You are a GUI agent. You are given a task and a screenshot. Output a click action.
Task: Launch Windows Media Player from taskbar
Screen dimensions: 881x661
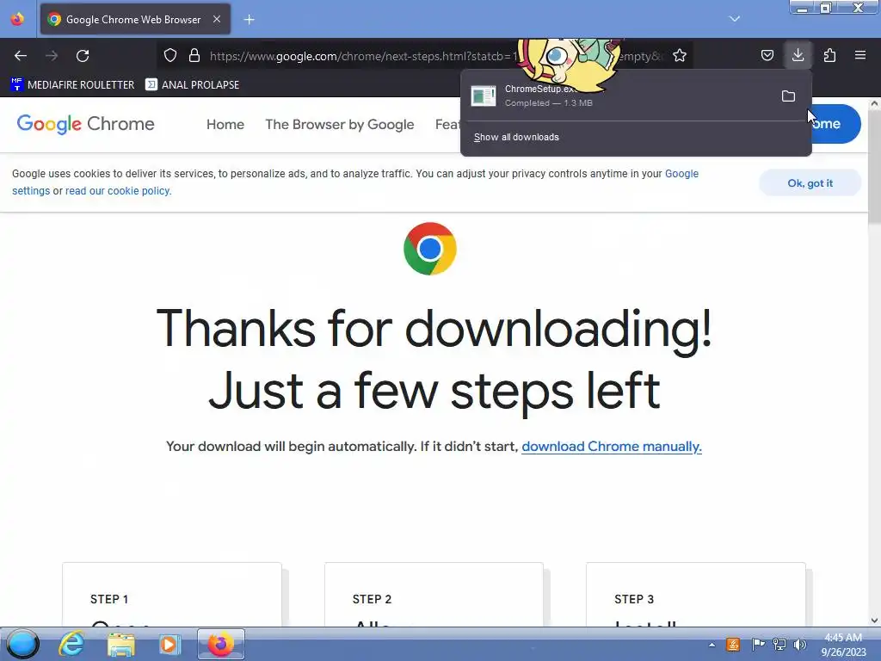click(x=169, y=644)
